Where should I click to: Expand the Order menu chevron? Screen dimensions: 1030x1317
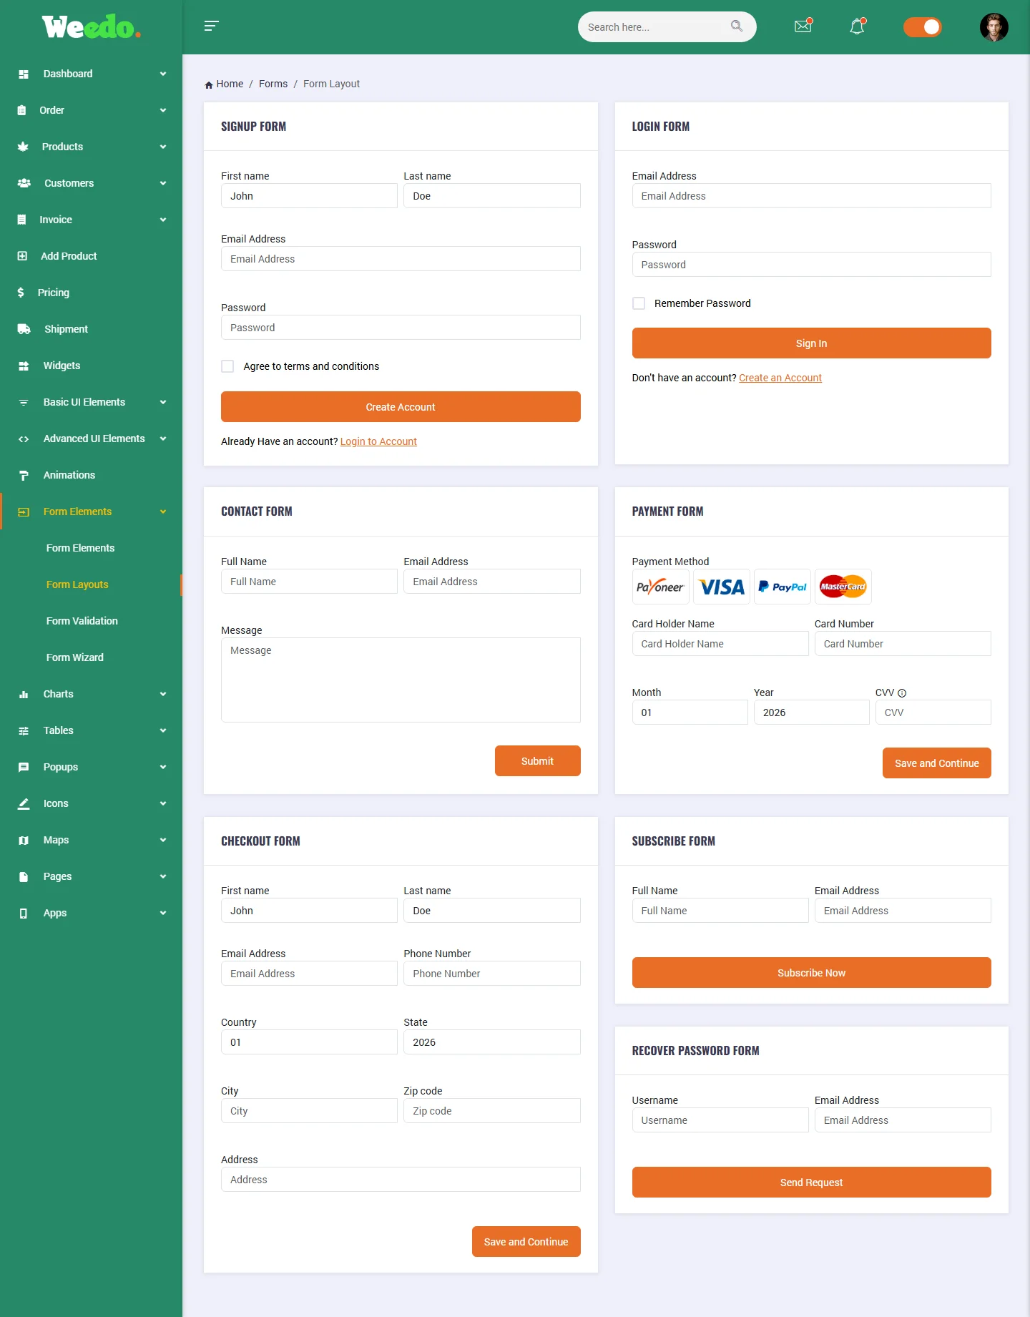tap(163, 110)
